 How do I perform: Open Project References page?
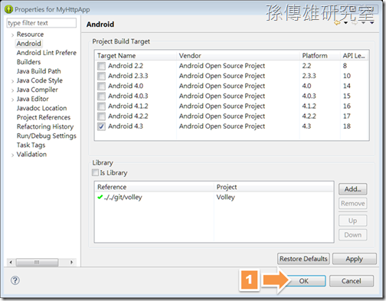tap(44, 117)
